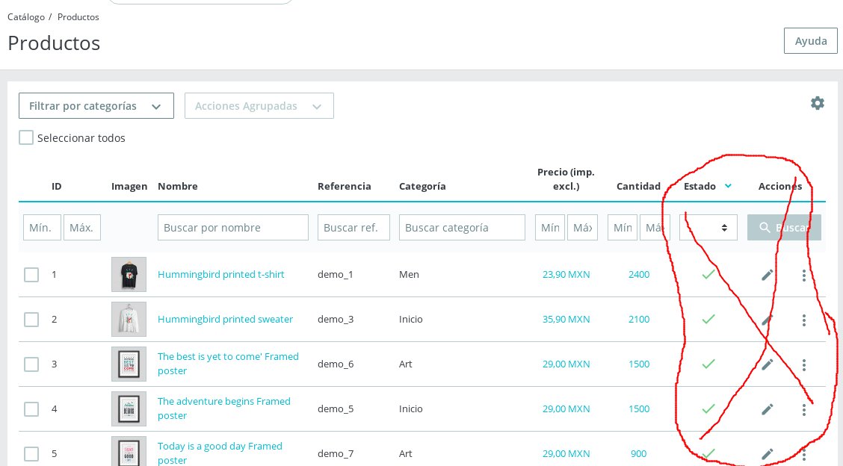Expand Filtrar por categorías dropdown
This screenshot has width=843, height=466.
coord(96,106)
